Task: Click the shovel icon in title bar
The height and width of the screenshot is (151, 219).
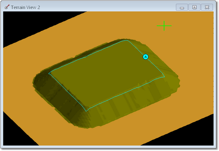Action: 7,7
